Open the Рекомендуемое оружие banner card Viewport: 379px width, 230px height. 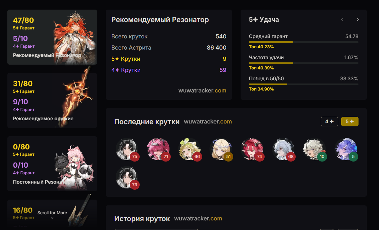(x=52, y=100)
